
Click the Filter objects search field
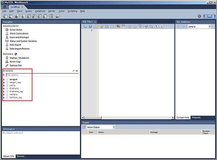[x=42, y=75]
